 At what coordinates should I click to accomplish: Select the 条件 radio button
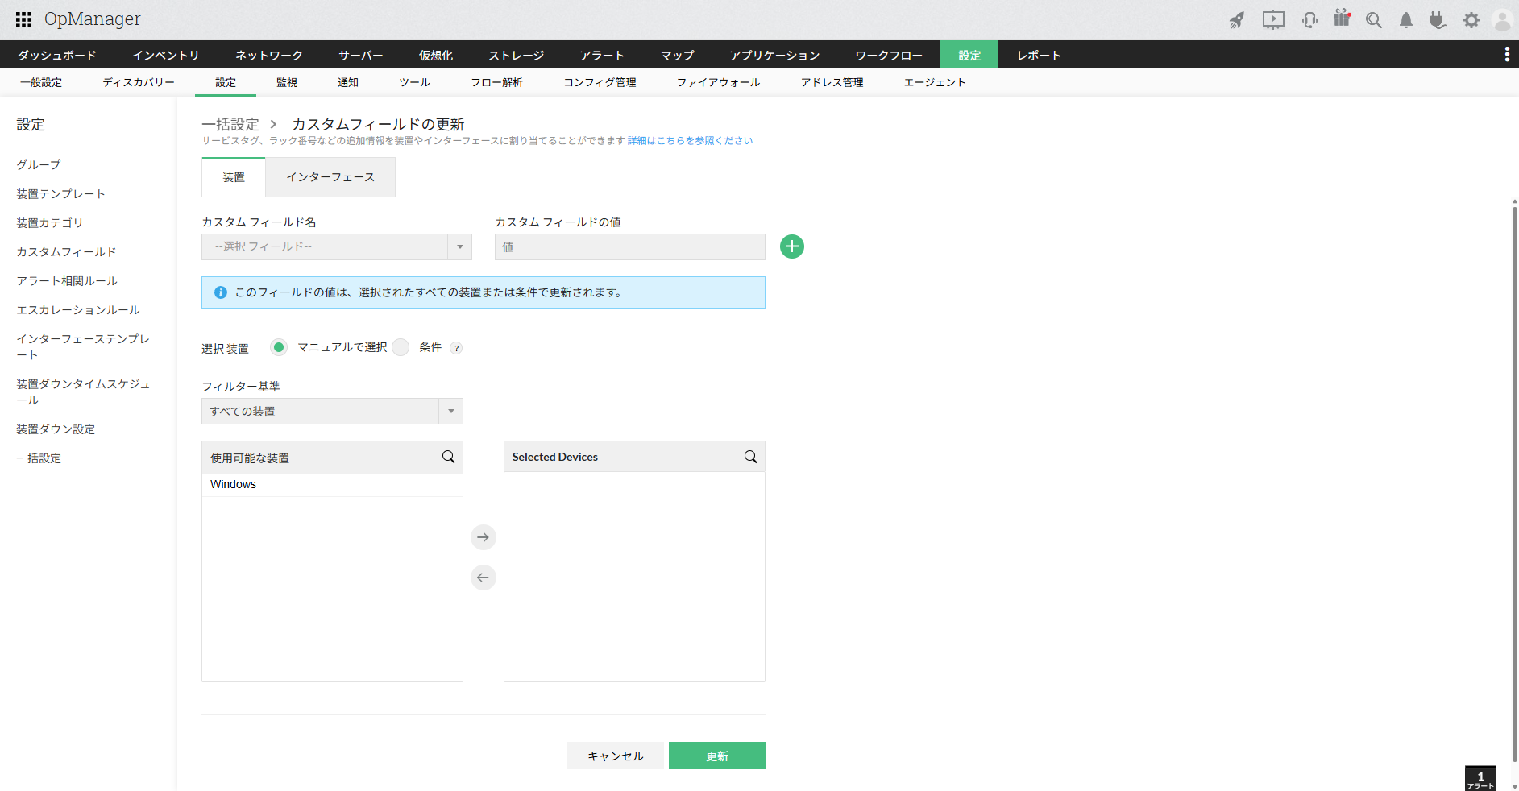point(401,347)
